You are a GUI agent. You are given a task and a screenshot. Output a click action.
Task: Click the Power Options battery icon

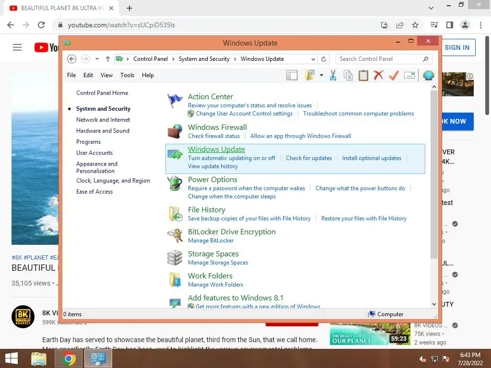[x=175, y=184]
